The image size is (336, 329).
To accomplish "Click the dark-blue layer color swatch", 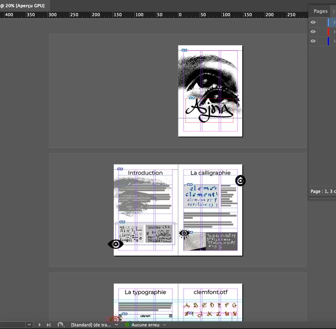I will (328, 41).
